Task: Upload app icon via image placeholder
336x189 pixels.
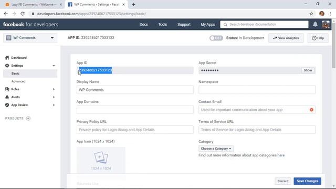Action: click(101, 161)
